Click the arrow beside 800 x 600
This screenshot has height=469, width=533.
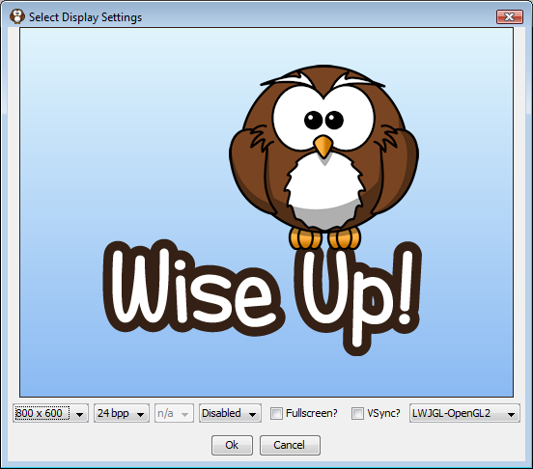coord(79,414)
